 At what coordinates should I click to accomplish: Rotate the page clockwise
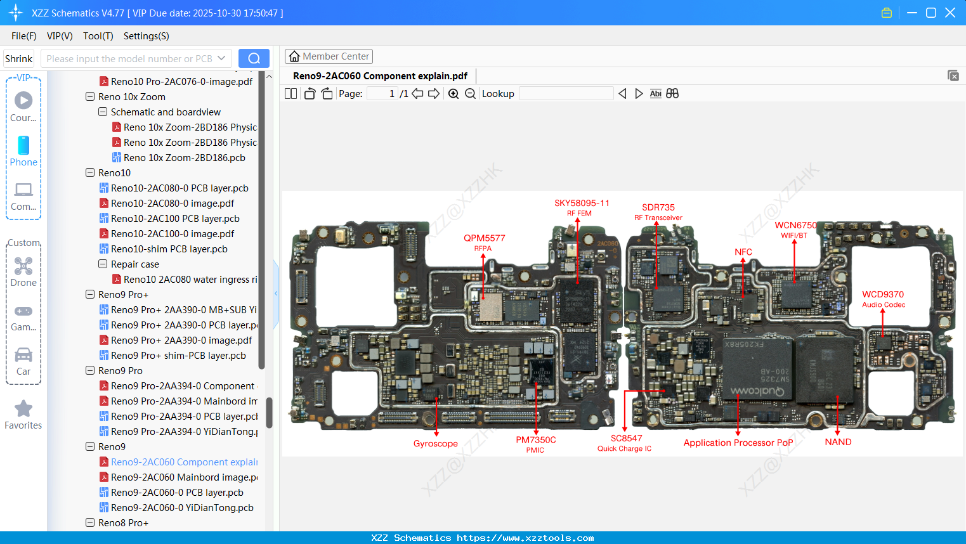327,94
